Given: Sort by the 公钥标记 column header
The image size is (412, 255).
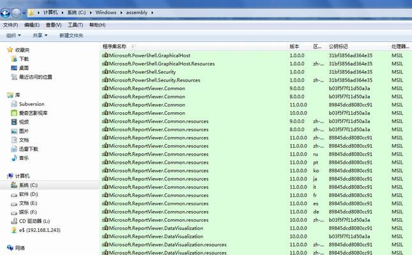Looking at the screenshot, I should click(x=338, y=47).
